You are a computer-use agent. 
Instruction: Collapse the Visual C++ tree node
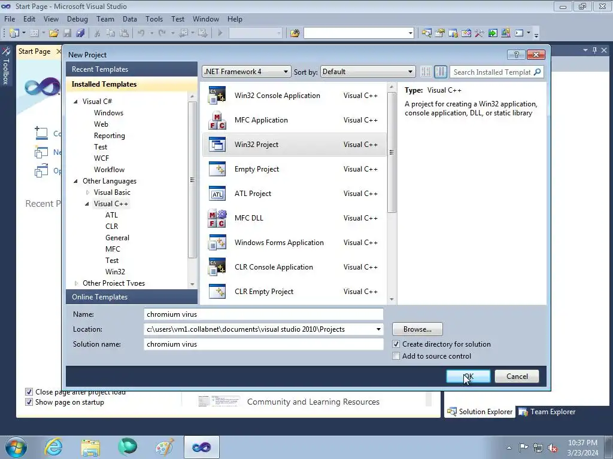pos(87,204)
